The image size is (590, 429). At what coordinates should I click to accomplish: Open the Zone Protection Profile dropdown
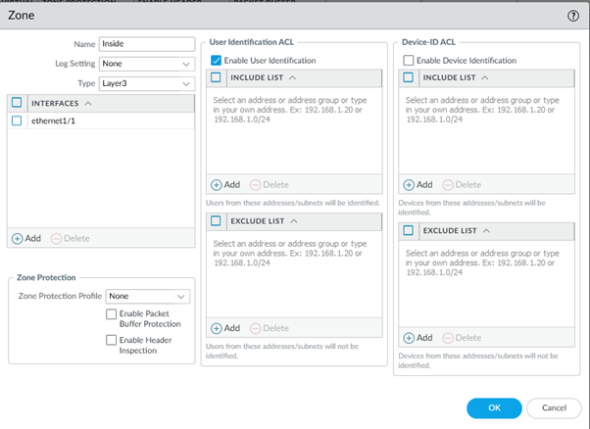tap(147, 296)
